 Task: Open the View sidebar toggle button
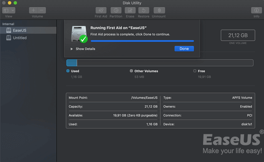tap(6, 11)
